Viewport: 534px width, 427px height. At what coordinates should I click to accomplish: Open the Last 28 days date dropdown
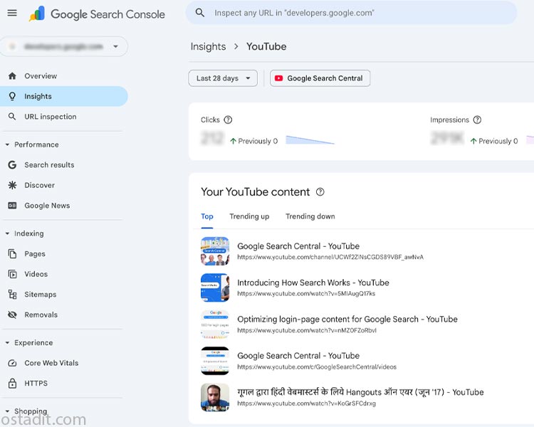223,78
